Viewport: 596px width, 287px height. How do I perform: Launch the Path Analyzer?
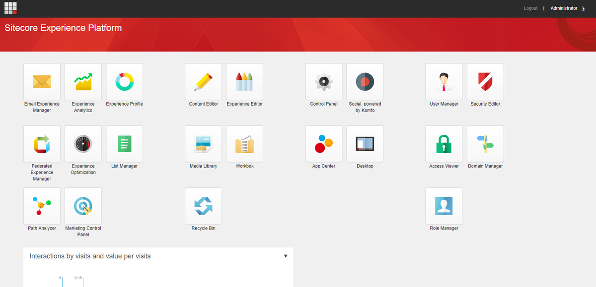click(x=42, y=206)
